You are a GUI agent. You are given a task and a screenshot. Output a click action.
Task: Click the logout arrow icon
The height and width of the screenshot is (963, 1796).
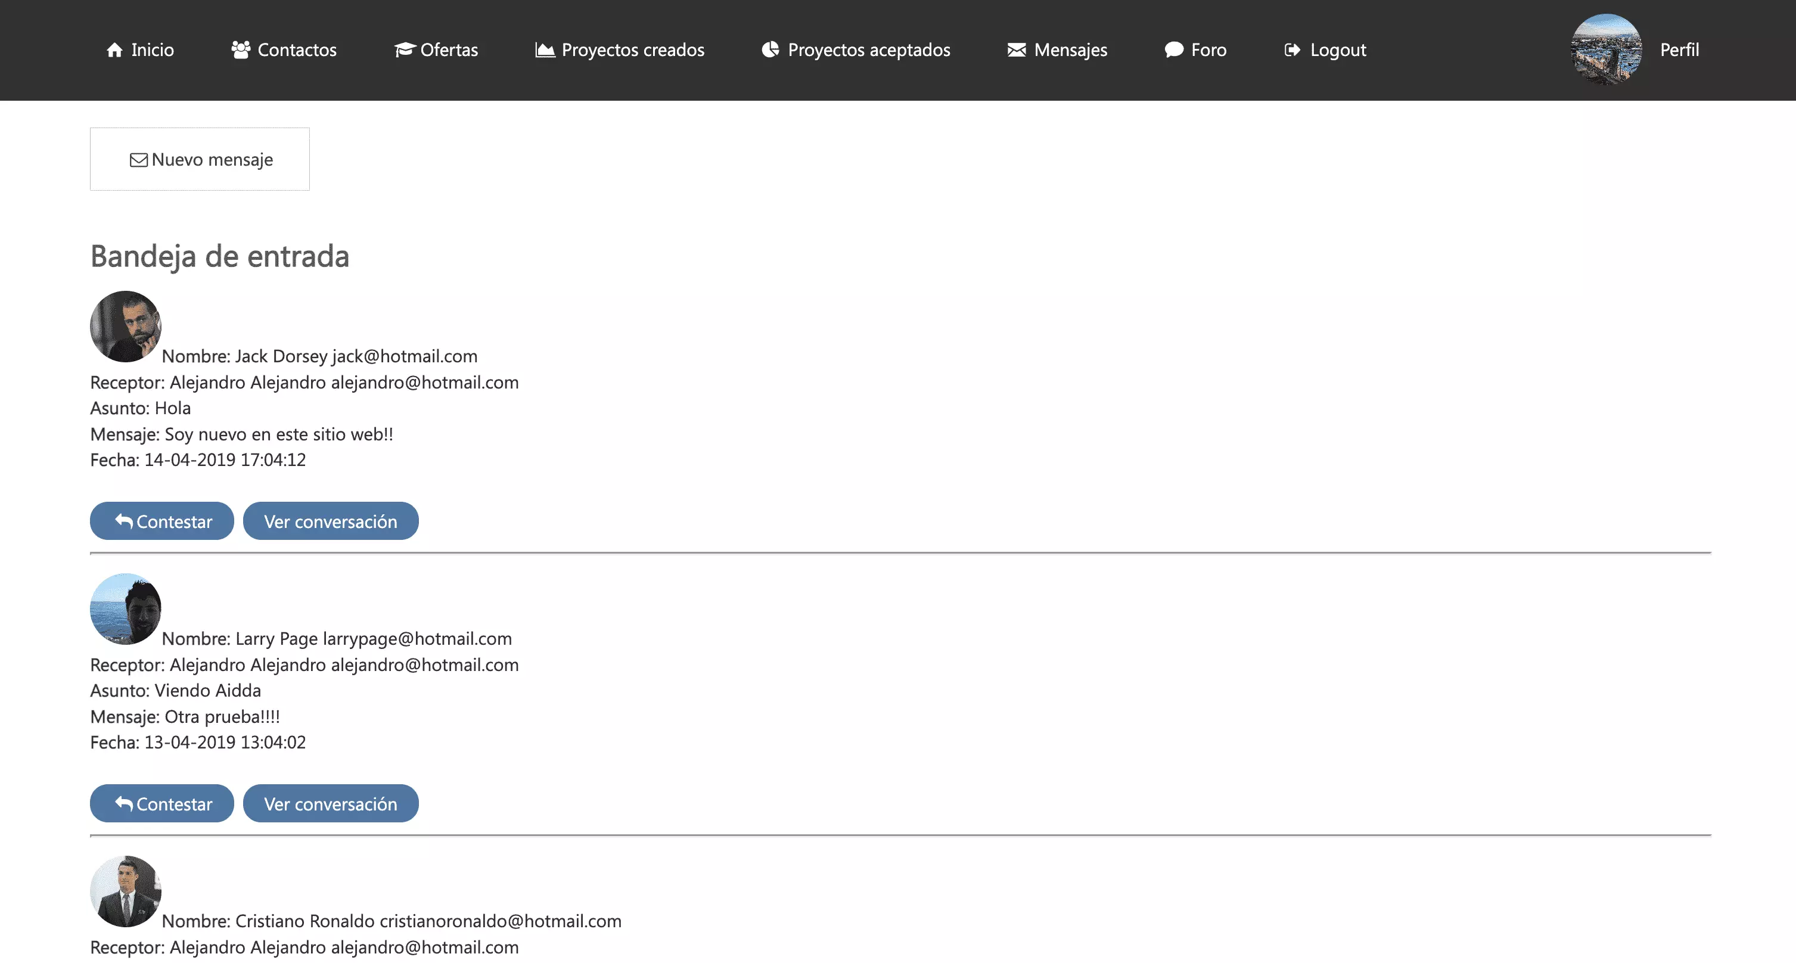[1292, 49]
